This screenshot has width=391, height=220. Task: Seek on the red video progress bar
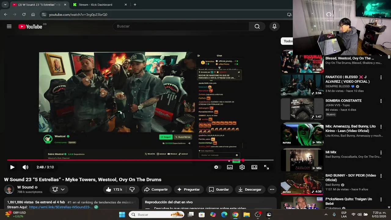[140, 160]
